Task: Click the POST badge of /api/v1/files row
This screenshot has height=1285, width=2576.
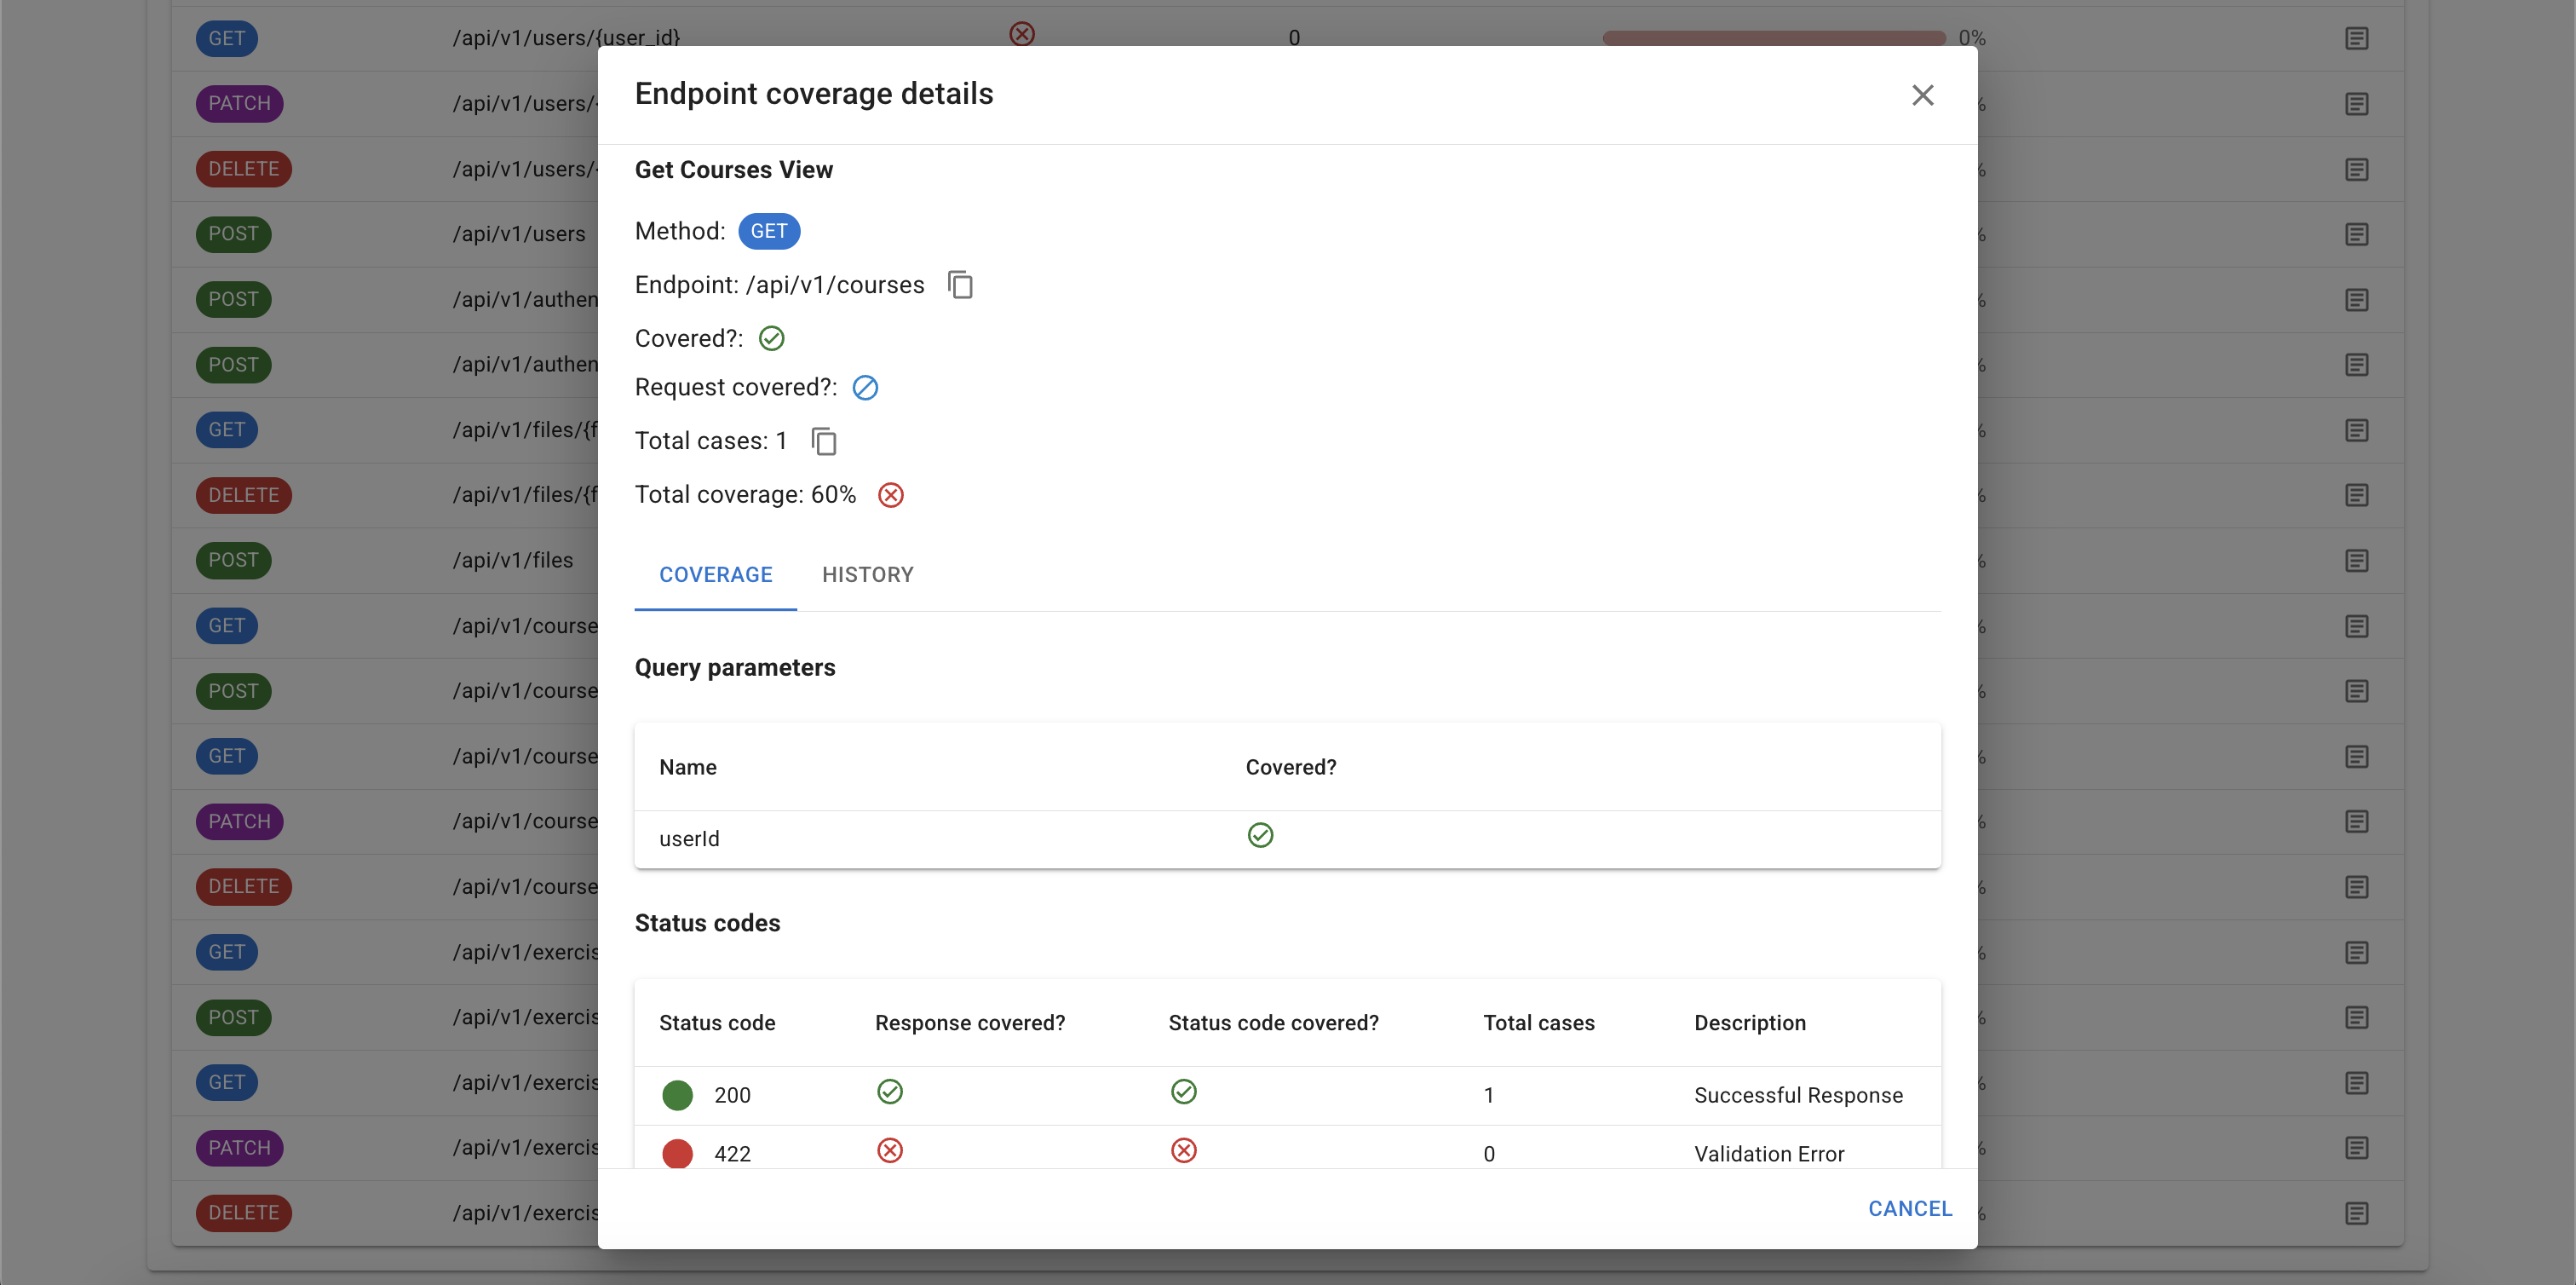Action: click(x=233, y=560)
